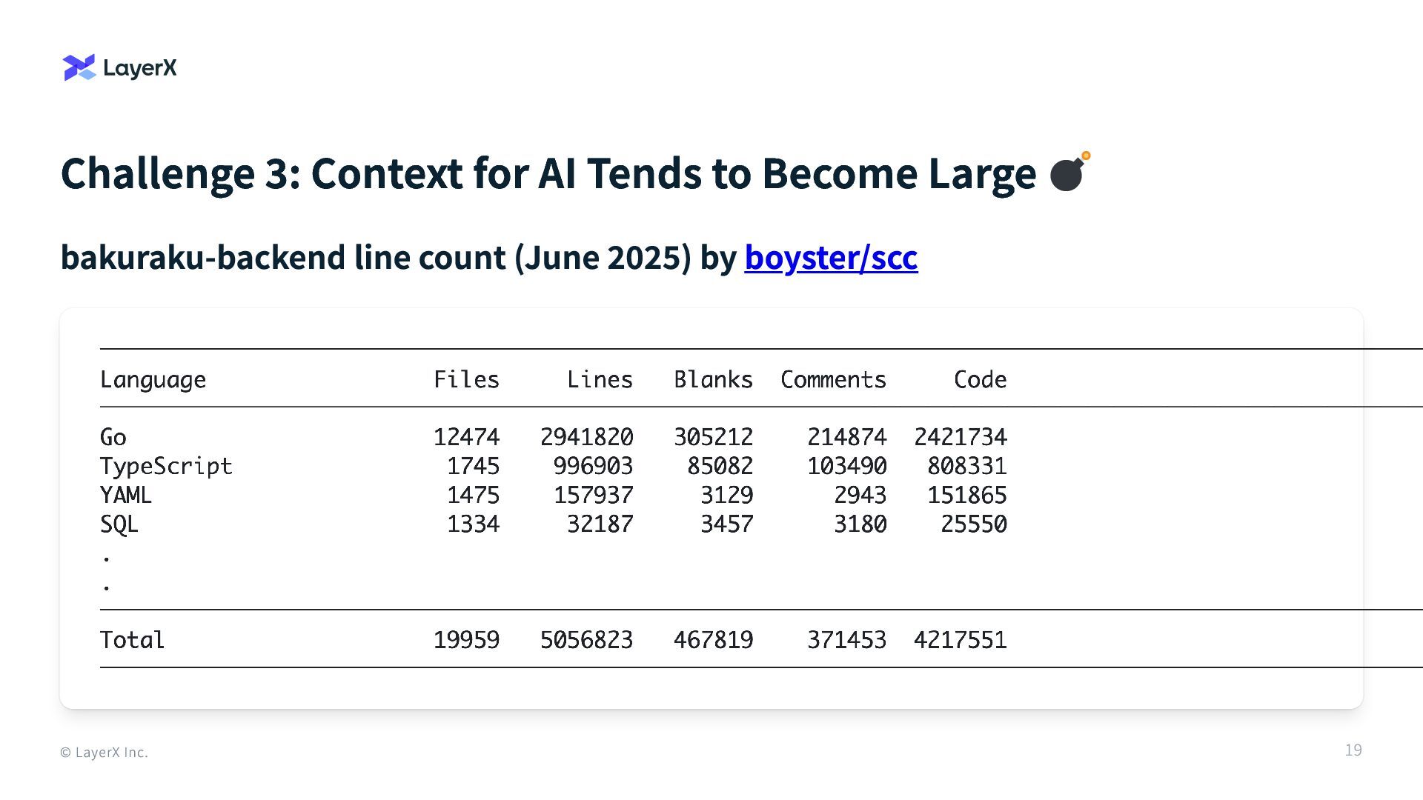The height and width of the screenshot is (800, 1423).
Task: Click the YAML row label
Action: tap(126, 495)
